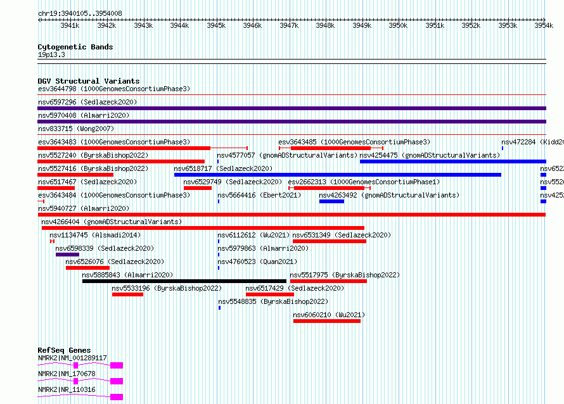Open the nsv6529749 (Sedlazeck2020) label
The image size is (564, 404).
(233, 182)
